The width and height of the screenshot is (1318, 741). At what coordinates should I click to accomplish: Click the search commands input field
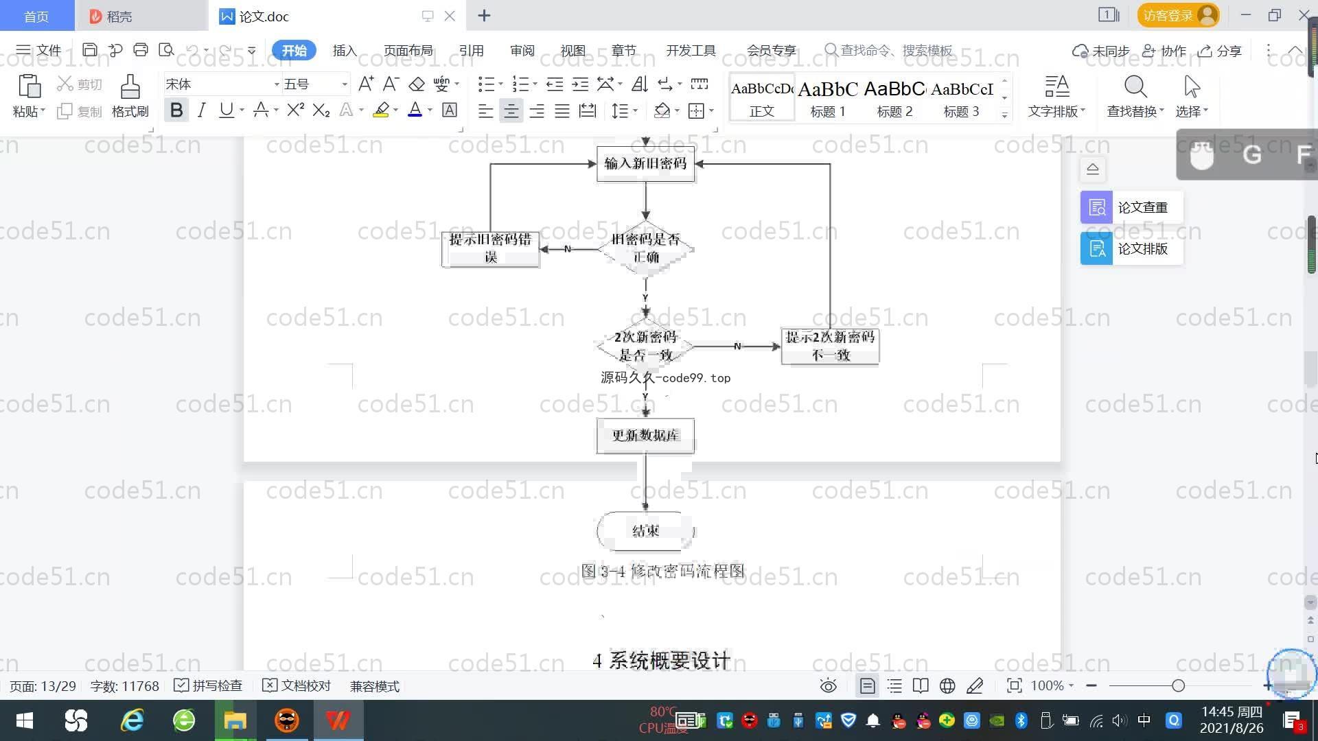coord(889,50)
